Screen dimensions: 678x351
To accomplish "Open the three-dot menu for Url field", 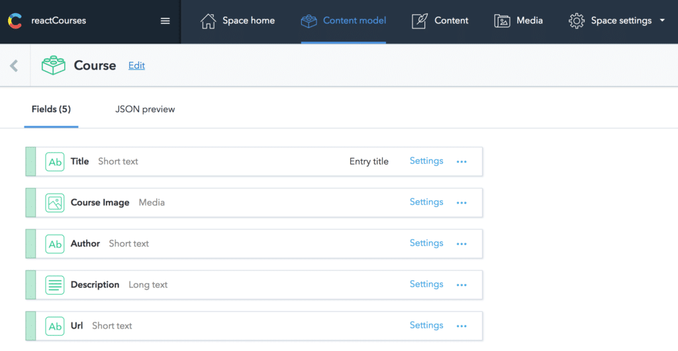I will [461, 326].
